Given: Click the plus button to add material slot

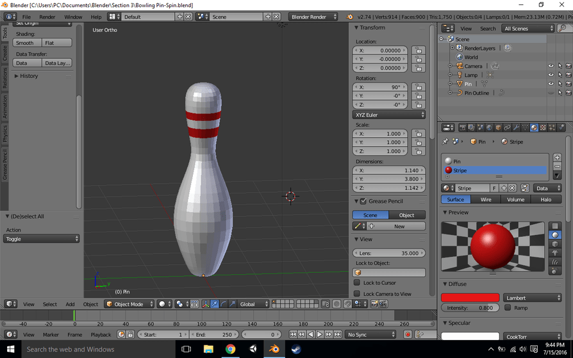Looking at the screenshot, I should (x=557, y=158).
